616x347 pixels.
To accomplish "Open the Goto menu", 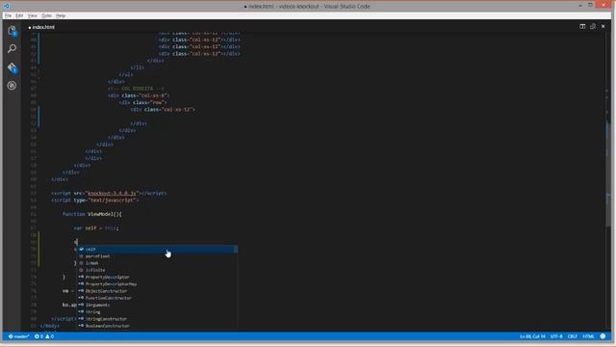I will click(x=46, y=15).
